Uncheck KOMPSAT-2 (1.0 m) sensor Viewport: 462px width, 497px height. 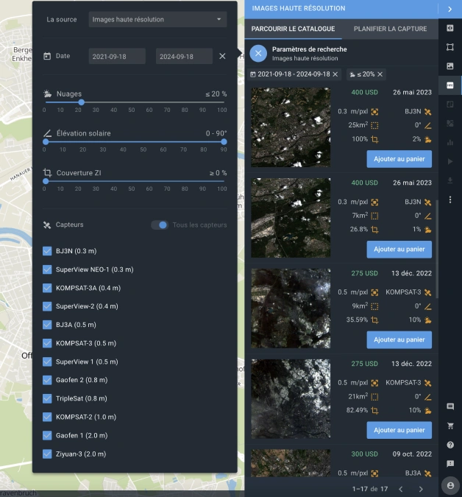(47, 417)
